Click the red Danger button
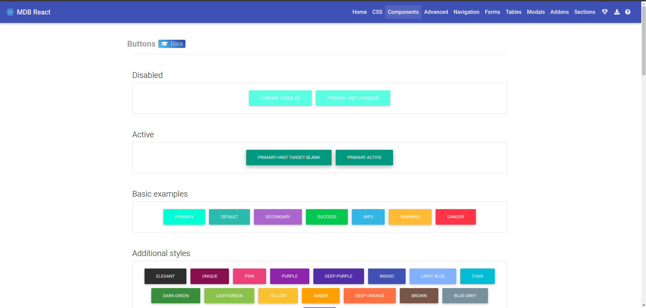The height and width of the screenshot is (308, 646). 455,217
